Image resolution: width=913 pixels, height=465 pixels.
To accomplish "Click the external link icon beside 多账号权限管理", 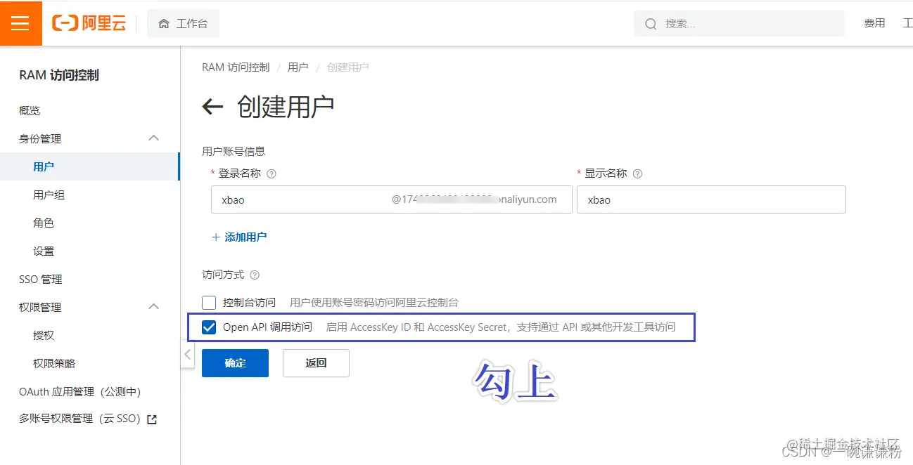I will click(x=151, y=419).
